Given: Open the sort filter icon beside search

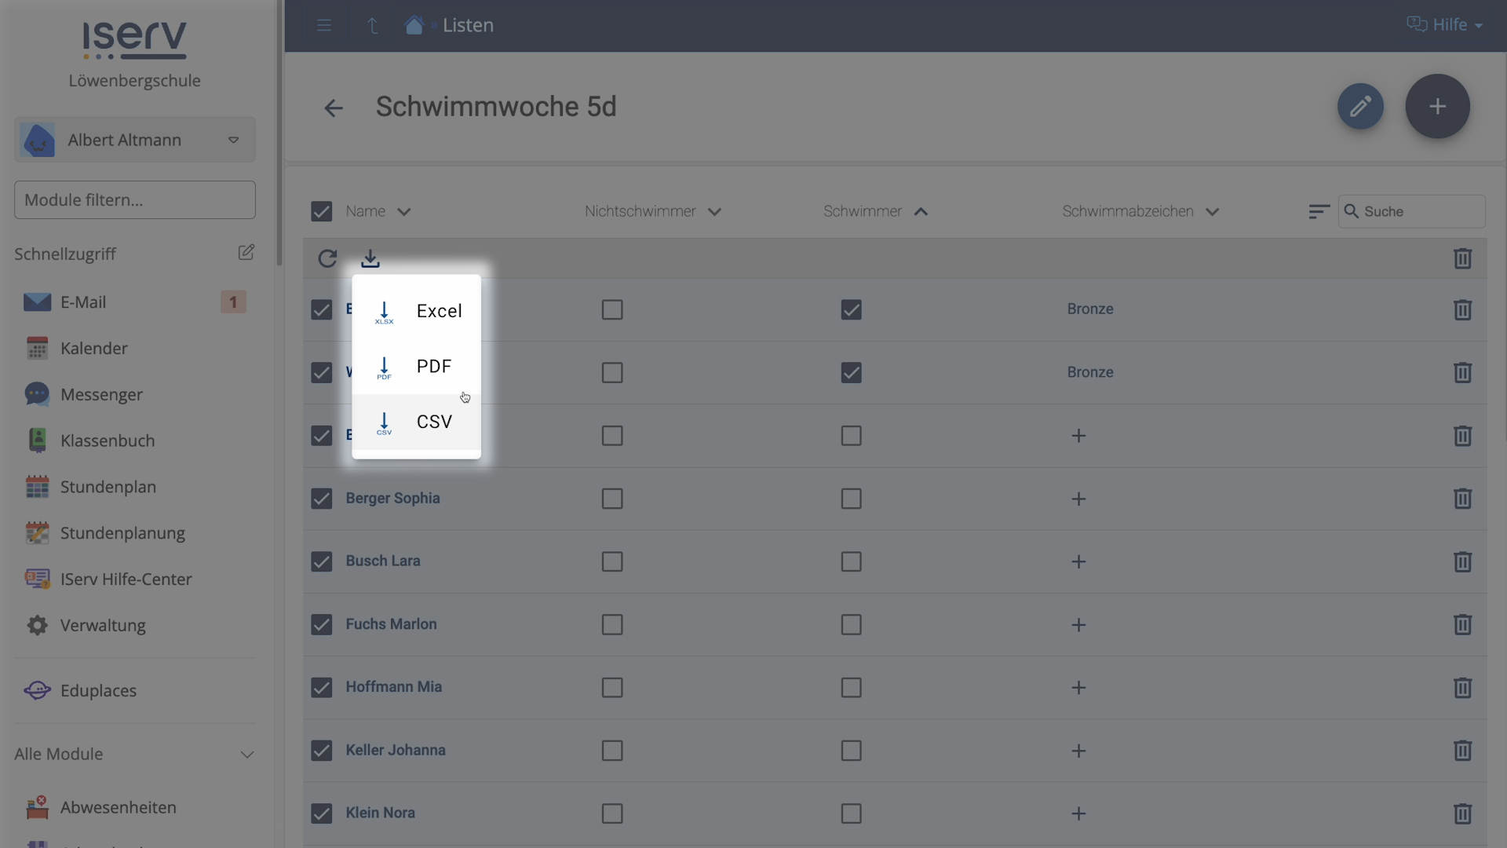Looking at the screenshot, I should [1319, 211].
